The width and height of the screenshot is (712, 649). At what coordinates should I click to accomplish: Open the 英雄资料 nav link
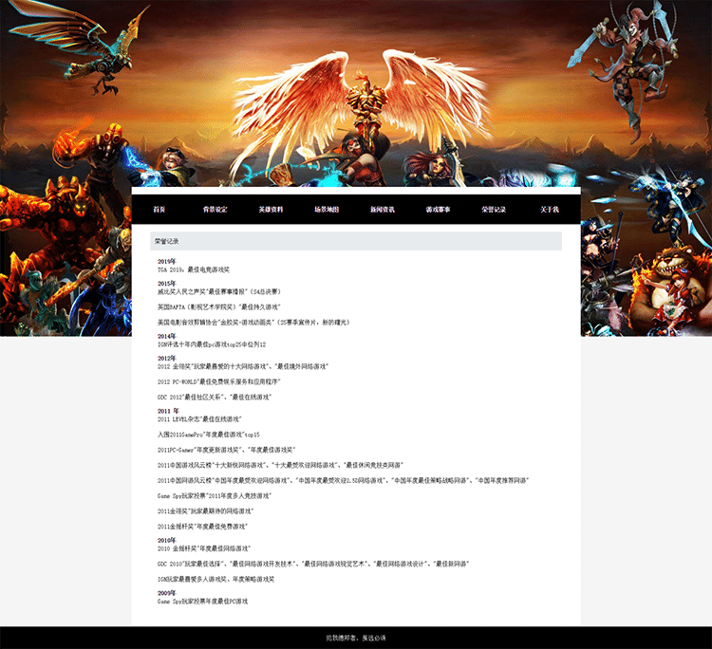pos(271,209)
